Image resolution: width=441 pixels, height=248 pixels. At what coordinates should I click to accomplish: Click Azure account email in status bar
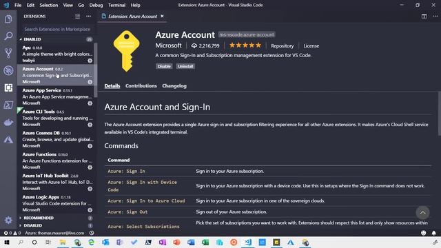pyautogui.click(x=54, y=233)
